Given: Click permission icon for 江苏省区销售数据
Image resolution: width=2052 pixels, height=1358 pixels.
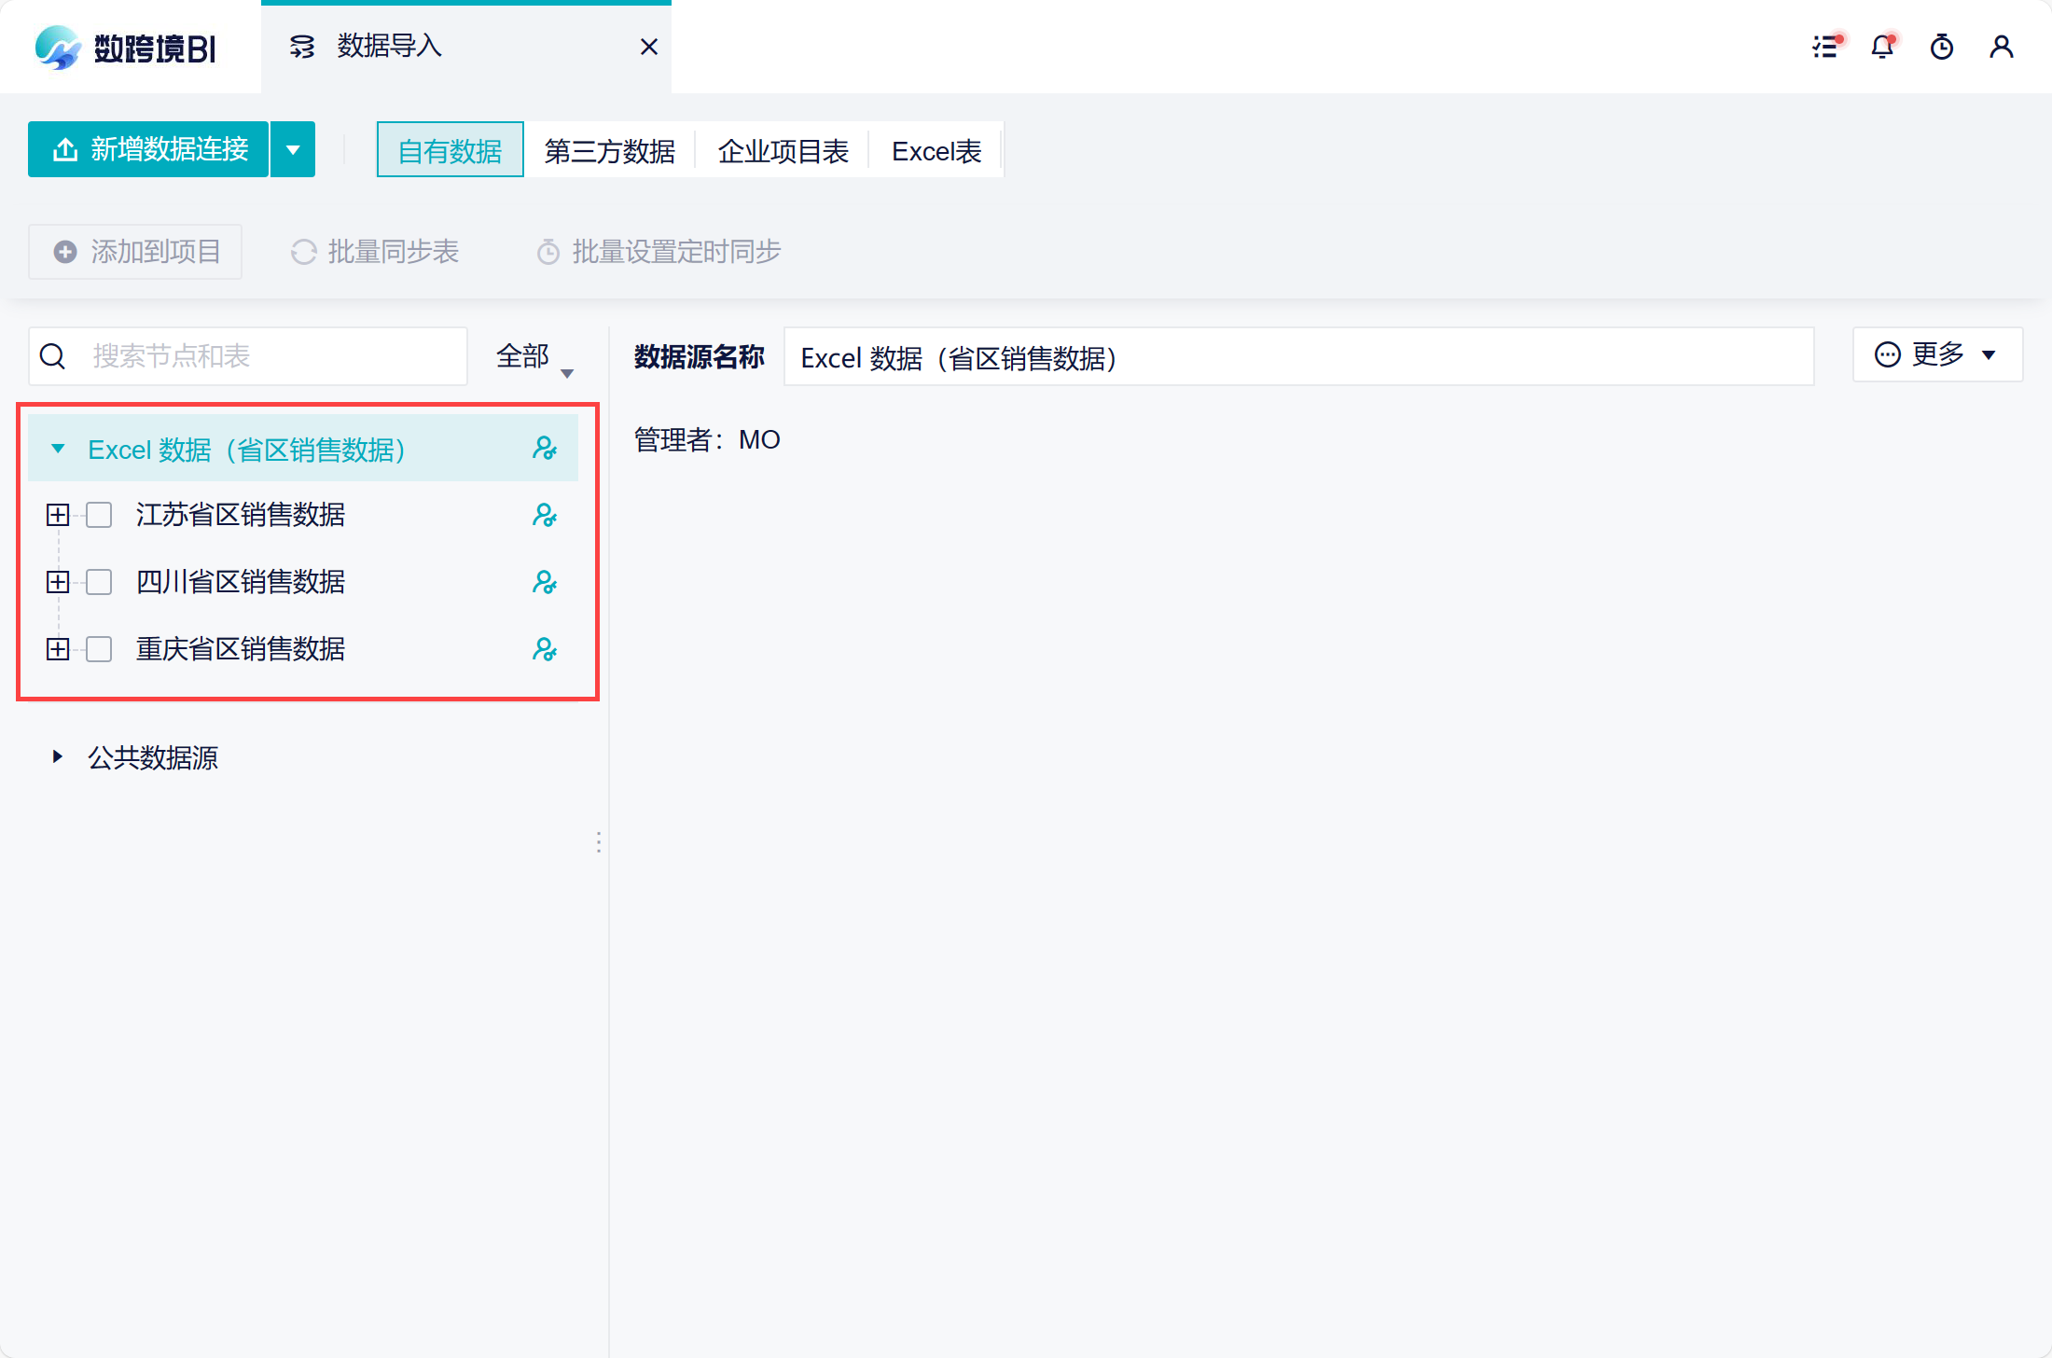Looking at the screenshot, I should (545, 515).
